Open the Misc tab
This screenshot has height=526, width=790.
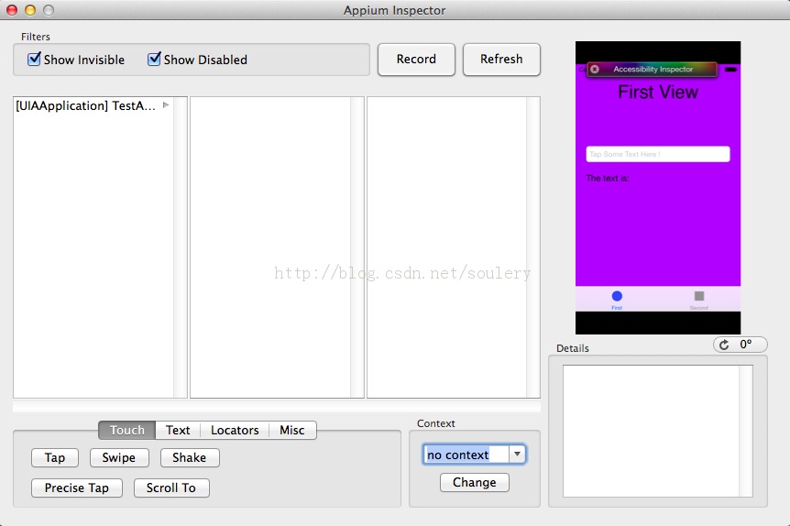click(x=292, y=430)
